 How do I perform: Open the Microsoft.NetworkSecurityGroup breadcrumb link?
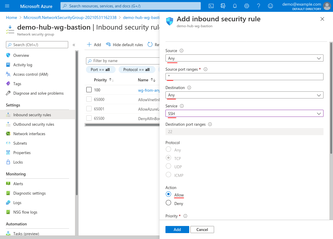click(70, 17)
